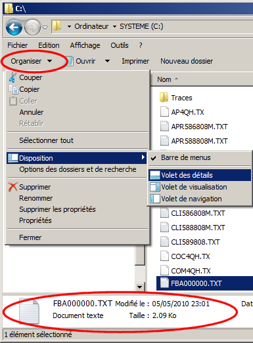The height and width of the screenshot is (343, 253).
Task: Click the folder icon in address bar
Action: pos(57,26)
